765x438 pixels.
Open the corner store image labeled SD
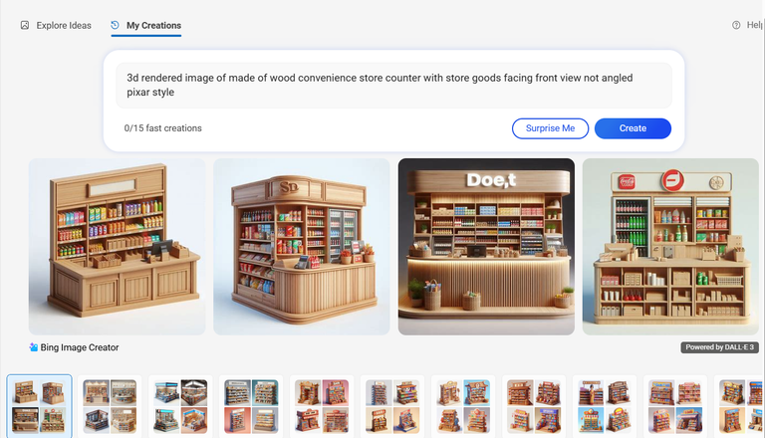point(302,246)
